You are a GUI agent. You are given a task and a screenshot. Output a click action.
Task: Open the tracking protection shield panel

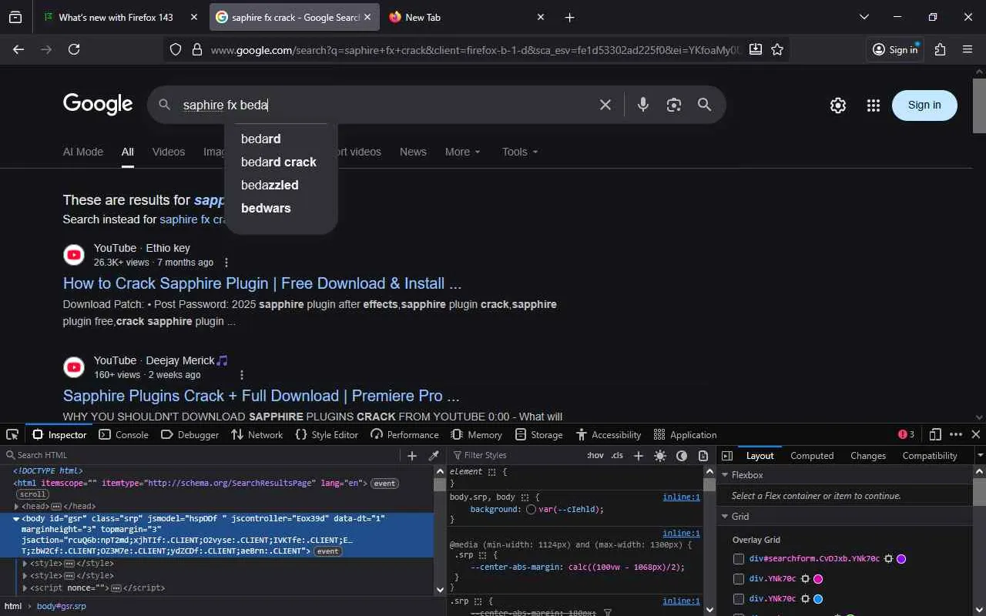[176, 50]
